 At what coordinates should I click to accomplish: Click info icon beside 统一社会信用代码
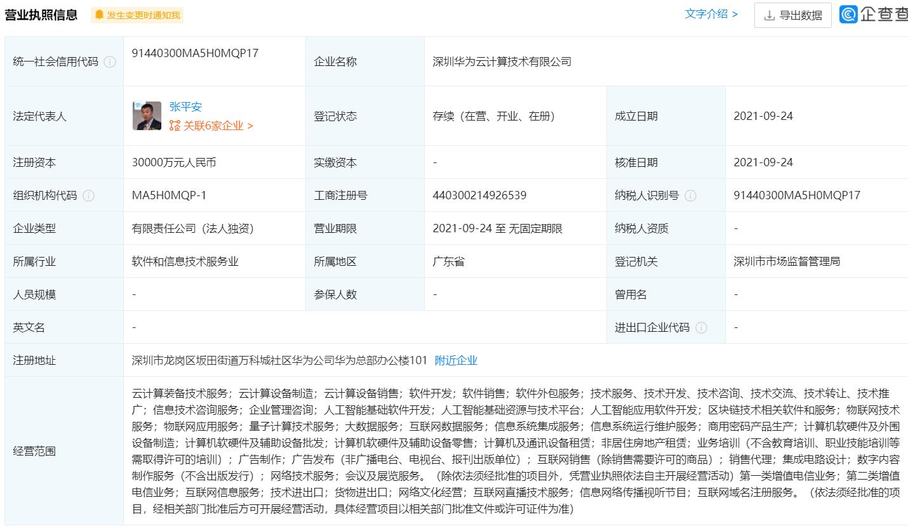110,62
